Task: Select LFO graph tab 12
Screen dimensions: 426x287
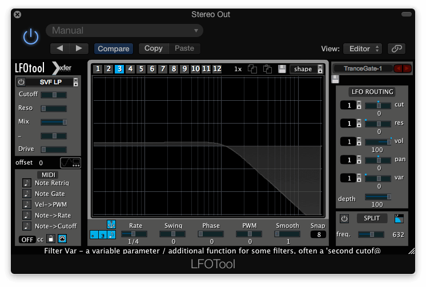Action: point(217,69)
